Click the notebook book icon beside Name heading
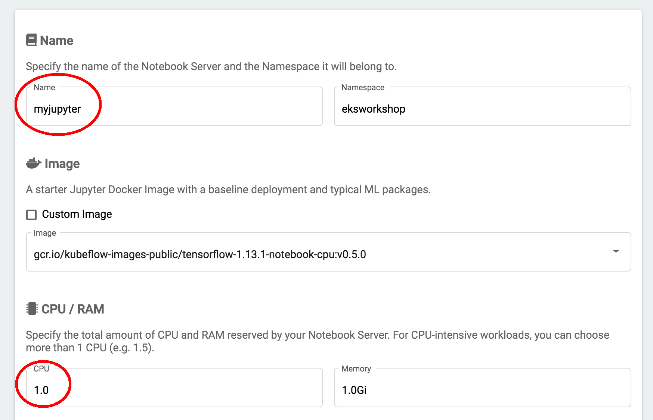This screenshot has height=420, width=653. coord(31,40)
